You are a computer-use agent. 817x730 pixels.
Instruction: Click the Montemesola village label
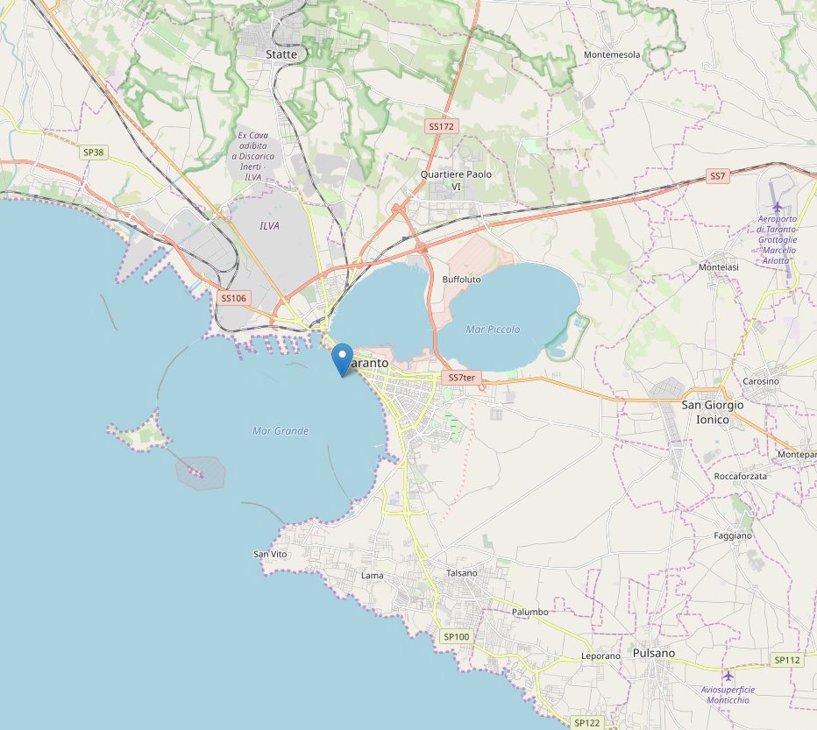(x=612, y=54)
